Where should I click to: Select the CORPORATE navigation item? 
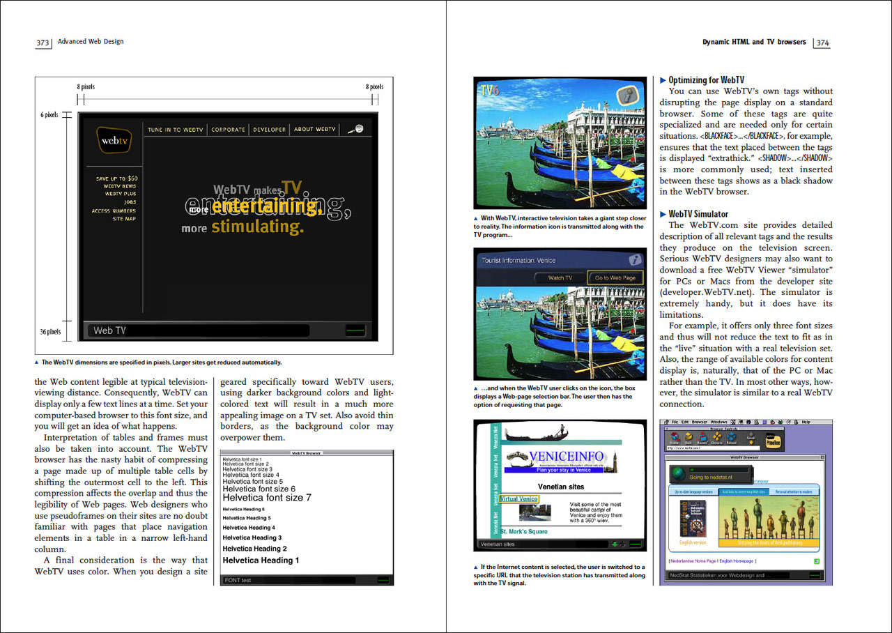229,130
